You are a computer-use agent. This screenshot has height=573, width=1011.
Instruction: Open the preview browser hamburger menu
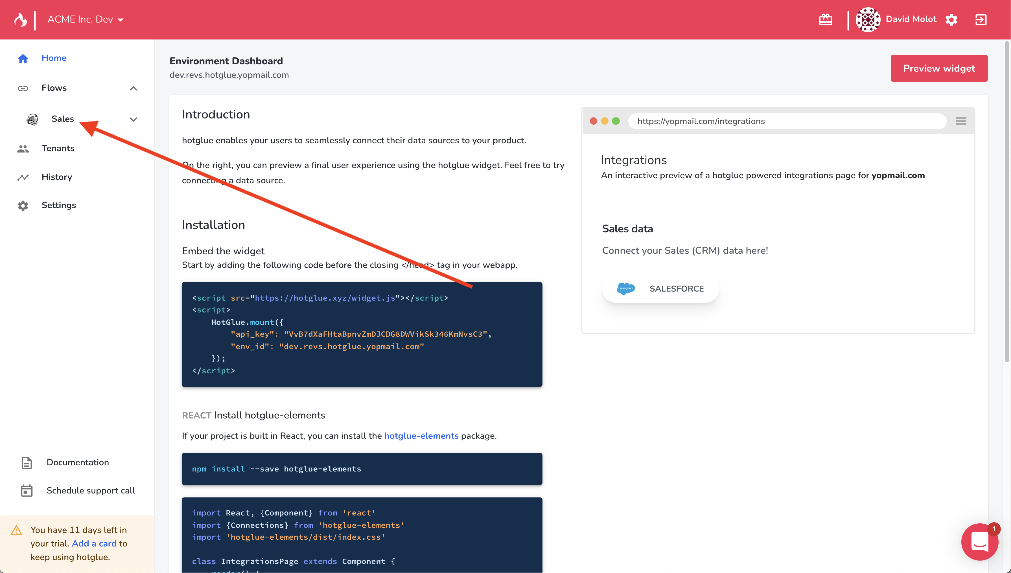pos(961,121)
